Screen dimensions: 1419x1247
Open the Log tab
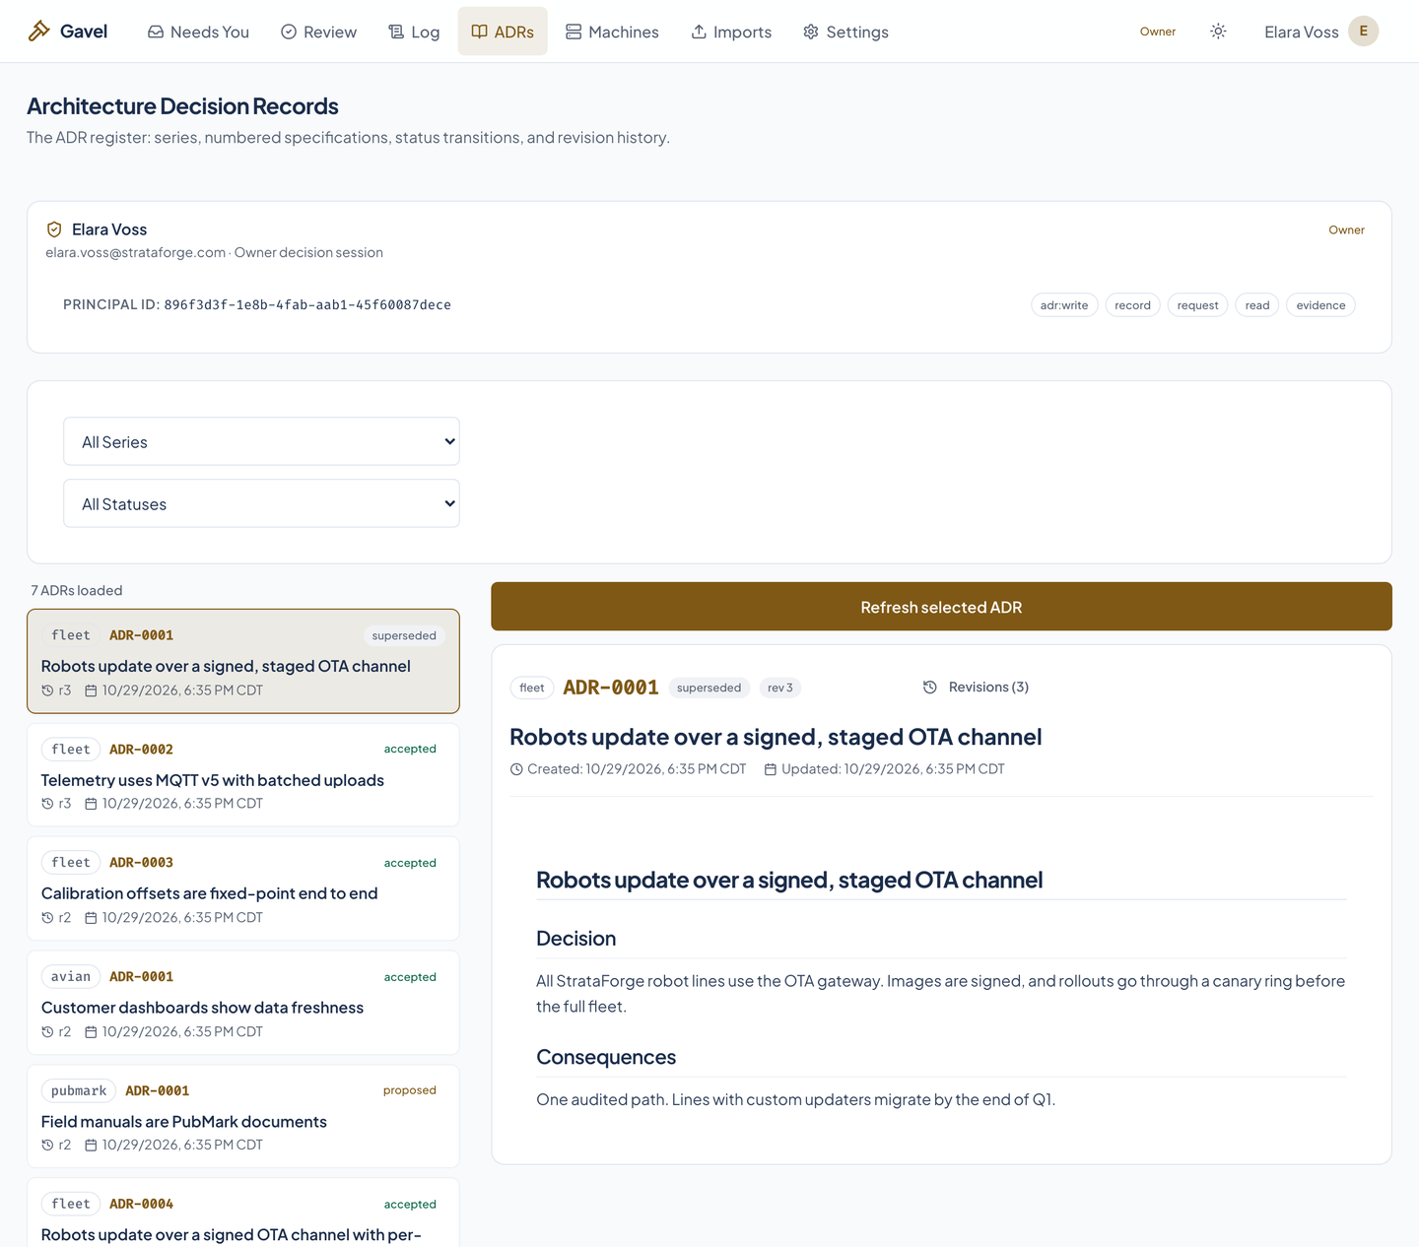[414, 32]
